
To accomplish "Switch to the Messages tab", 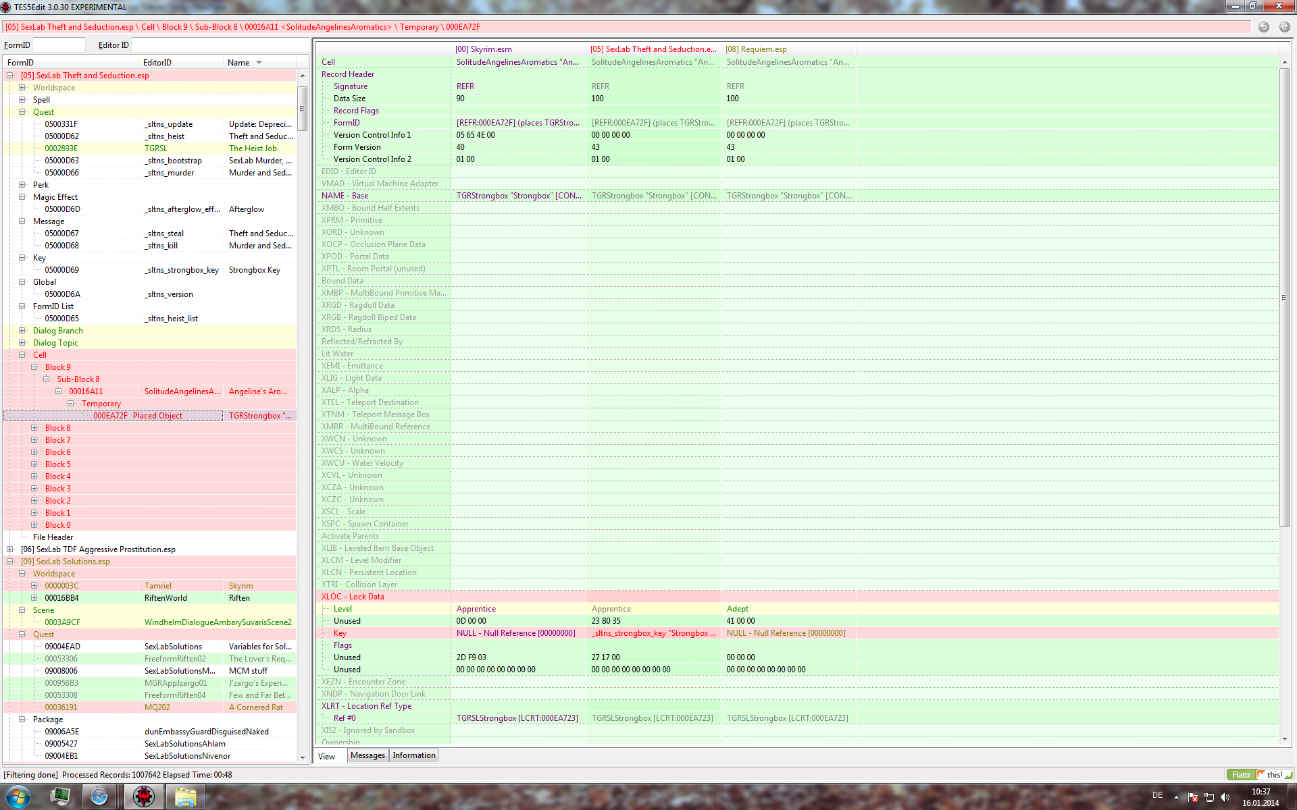I will click(368, 755).
